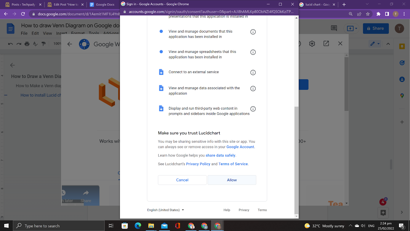Viewport: 410px width, 231px height.
Task: Click the Get add-ons plus icon
Action: point(402,122)
